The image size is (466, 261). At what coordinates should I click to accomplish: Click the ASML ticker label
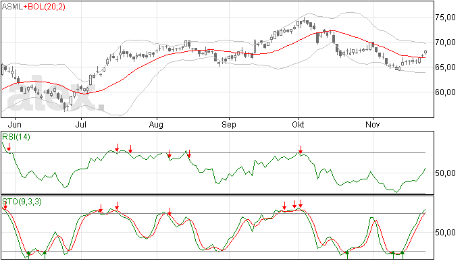(12, 7)
